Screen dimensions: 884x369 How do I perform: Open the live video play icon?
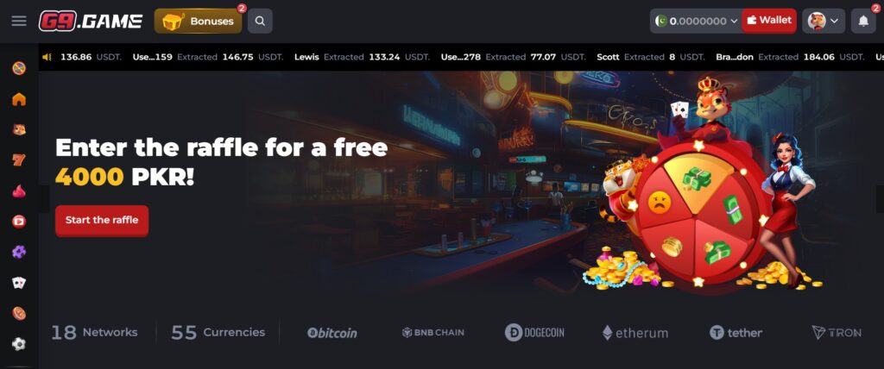click(x=19, y=222)
